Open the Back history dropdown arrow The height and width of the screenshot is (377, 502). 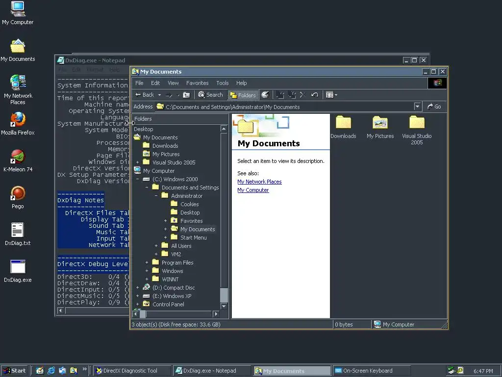tap(159, 95)
